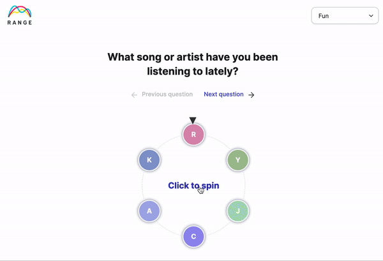The width and height of the screenshot is (383, 261).
Task: Select the pink R avatar
Action: click(x=193, y=135)
